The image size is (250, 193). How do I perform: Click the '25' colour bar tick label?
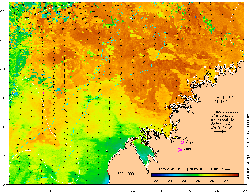click(198, 181)
